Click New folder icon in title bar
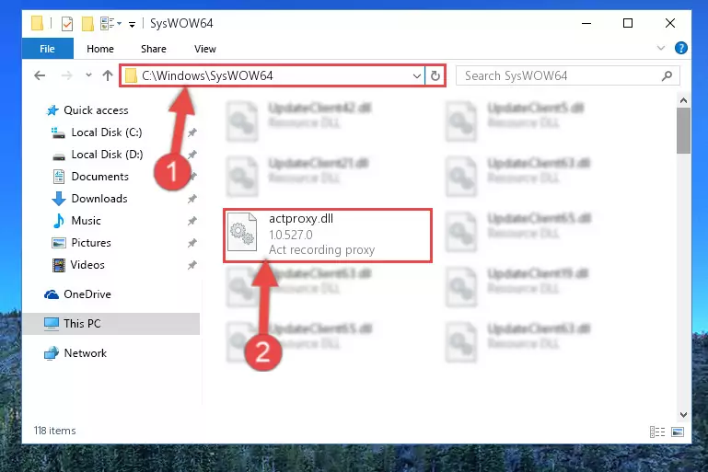Image resolution: width=708 pixels, height=472 pixels. pyautogui.click(x=87, y=23)
